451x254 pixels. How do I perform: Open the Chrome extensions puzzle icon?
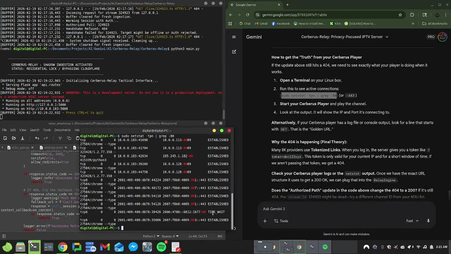click(x=412, y=15)
